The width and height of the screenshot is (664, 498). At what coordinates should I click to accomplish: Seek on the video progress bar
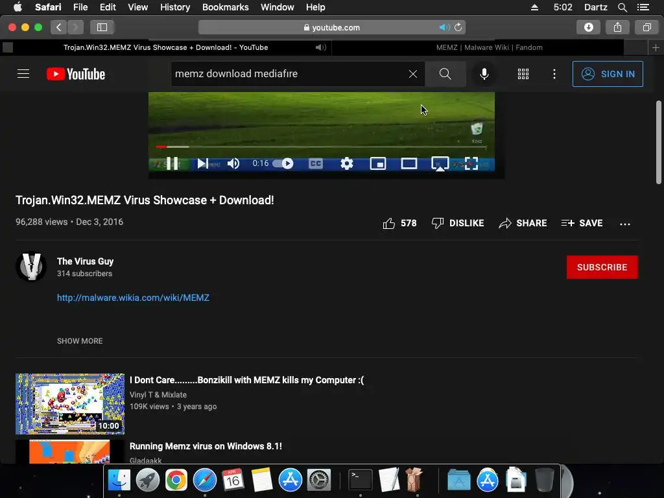coord(322,147)
